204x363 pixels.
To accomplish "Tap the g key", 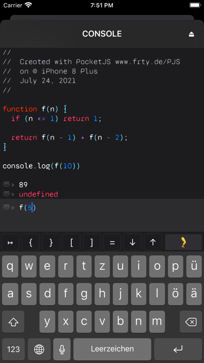I will [x=84, y=294].
